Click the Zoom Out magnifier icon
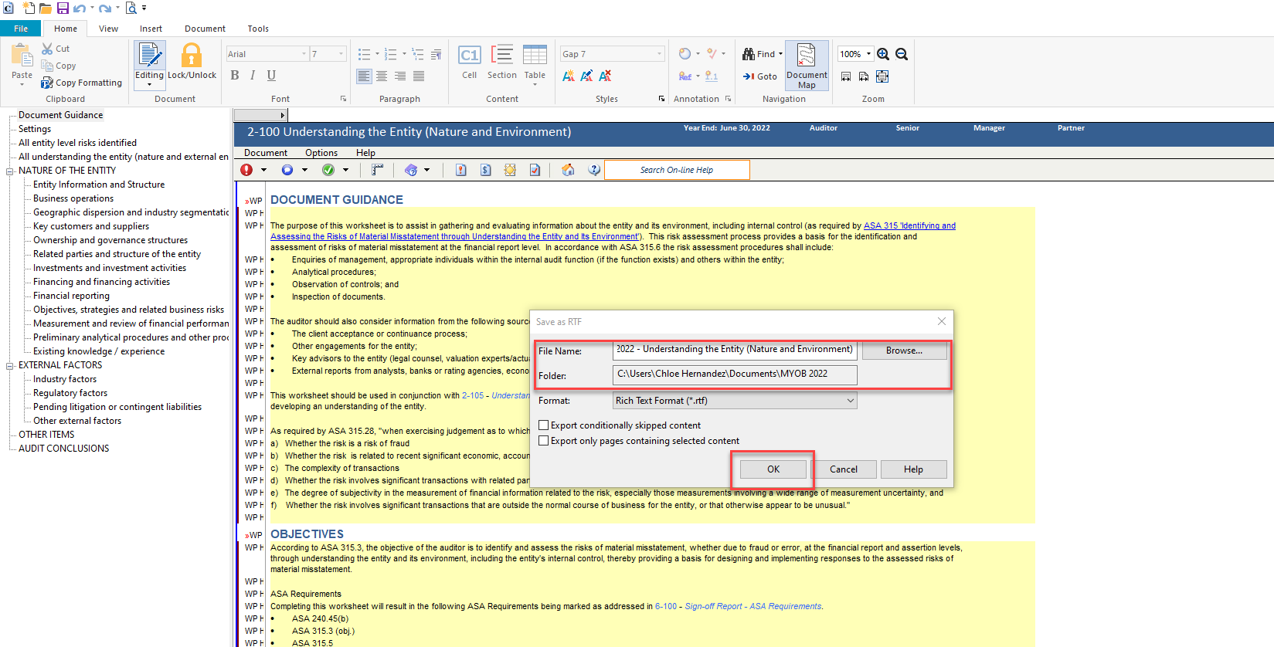The image size is (1274, 647). click(902, 54)
